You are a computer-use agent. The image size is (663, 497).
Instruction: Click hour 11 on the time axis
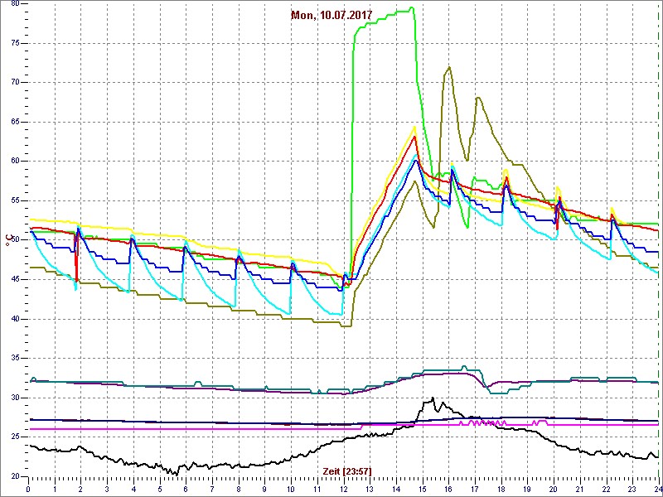coord(317,489)
